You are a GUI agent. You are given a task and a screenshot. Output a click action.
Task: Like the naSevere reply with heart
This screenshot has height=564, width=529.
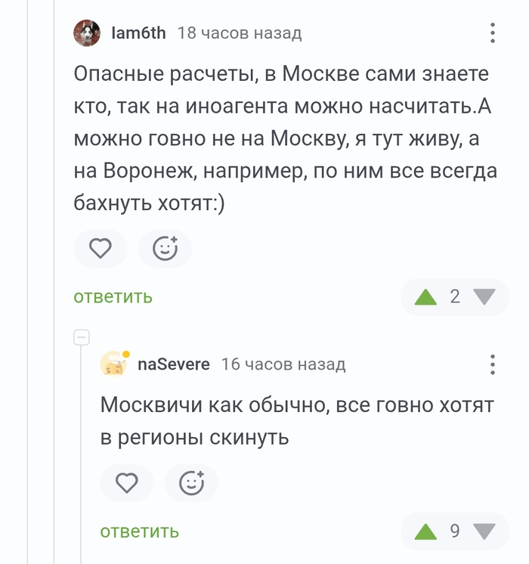pos(127,483)
